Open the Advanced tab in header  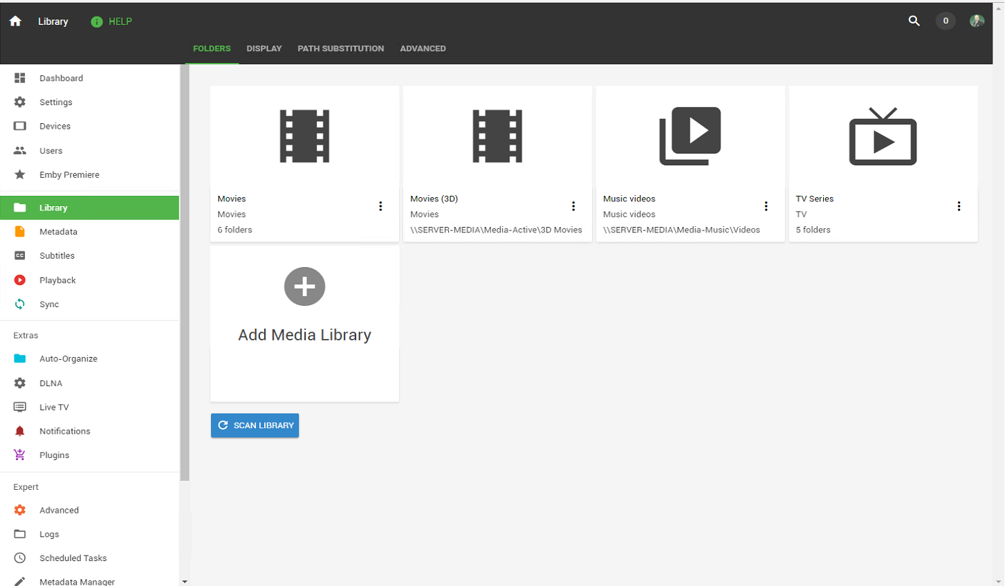point(423,48)
